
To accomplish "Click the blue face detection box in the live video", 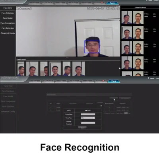I will tap(92, 47).
